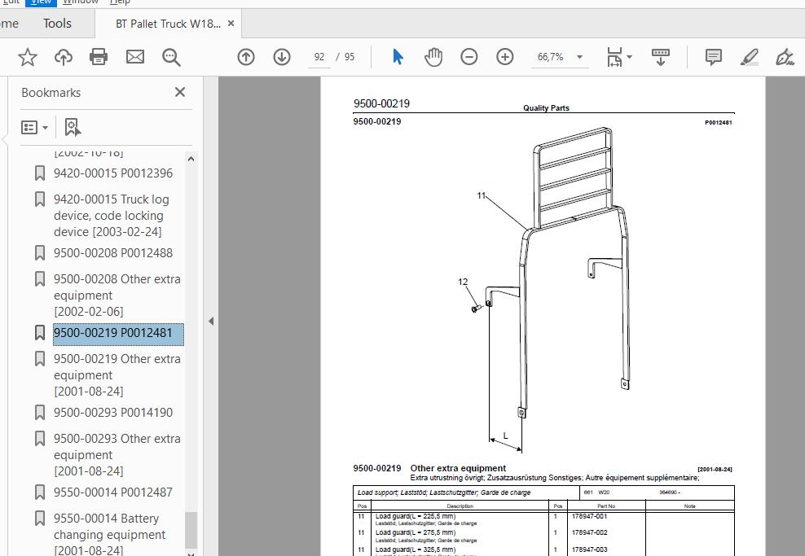Image resolution: width=805 pixels, height=556 pixels.
Task: Add the document to starred favorites
Action: 28,57
